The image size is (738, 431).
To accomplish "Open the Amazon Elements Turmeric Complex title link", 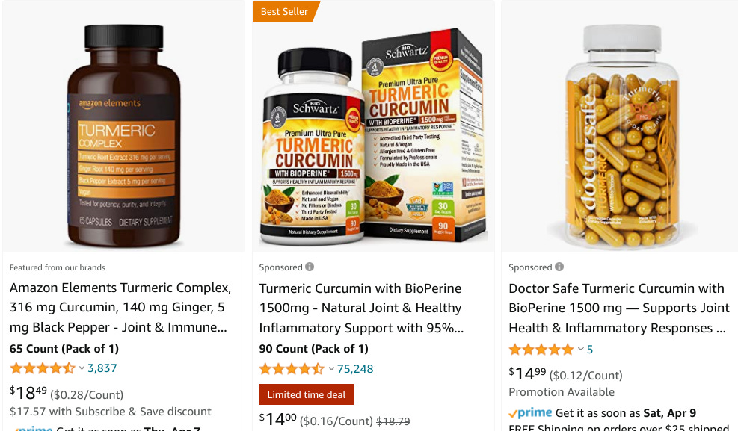I will click(120, 308).
